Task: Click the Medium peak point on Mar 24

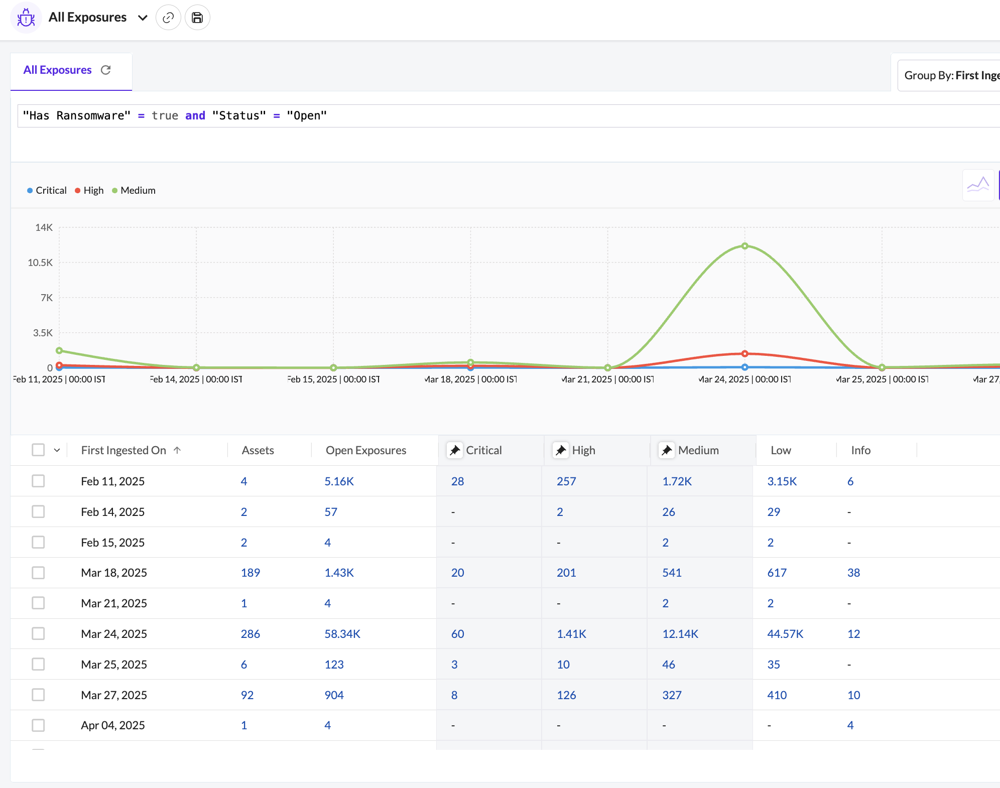Action: (x=745, y=246)
